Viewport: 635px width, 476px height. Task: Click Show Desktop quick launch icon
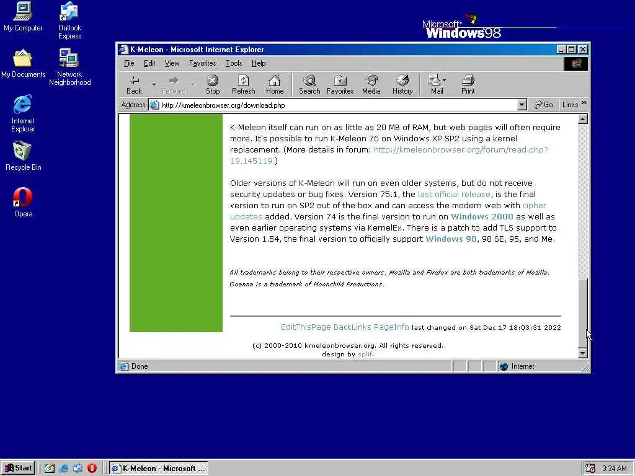coord(50,469)
